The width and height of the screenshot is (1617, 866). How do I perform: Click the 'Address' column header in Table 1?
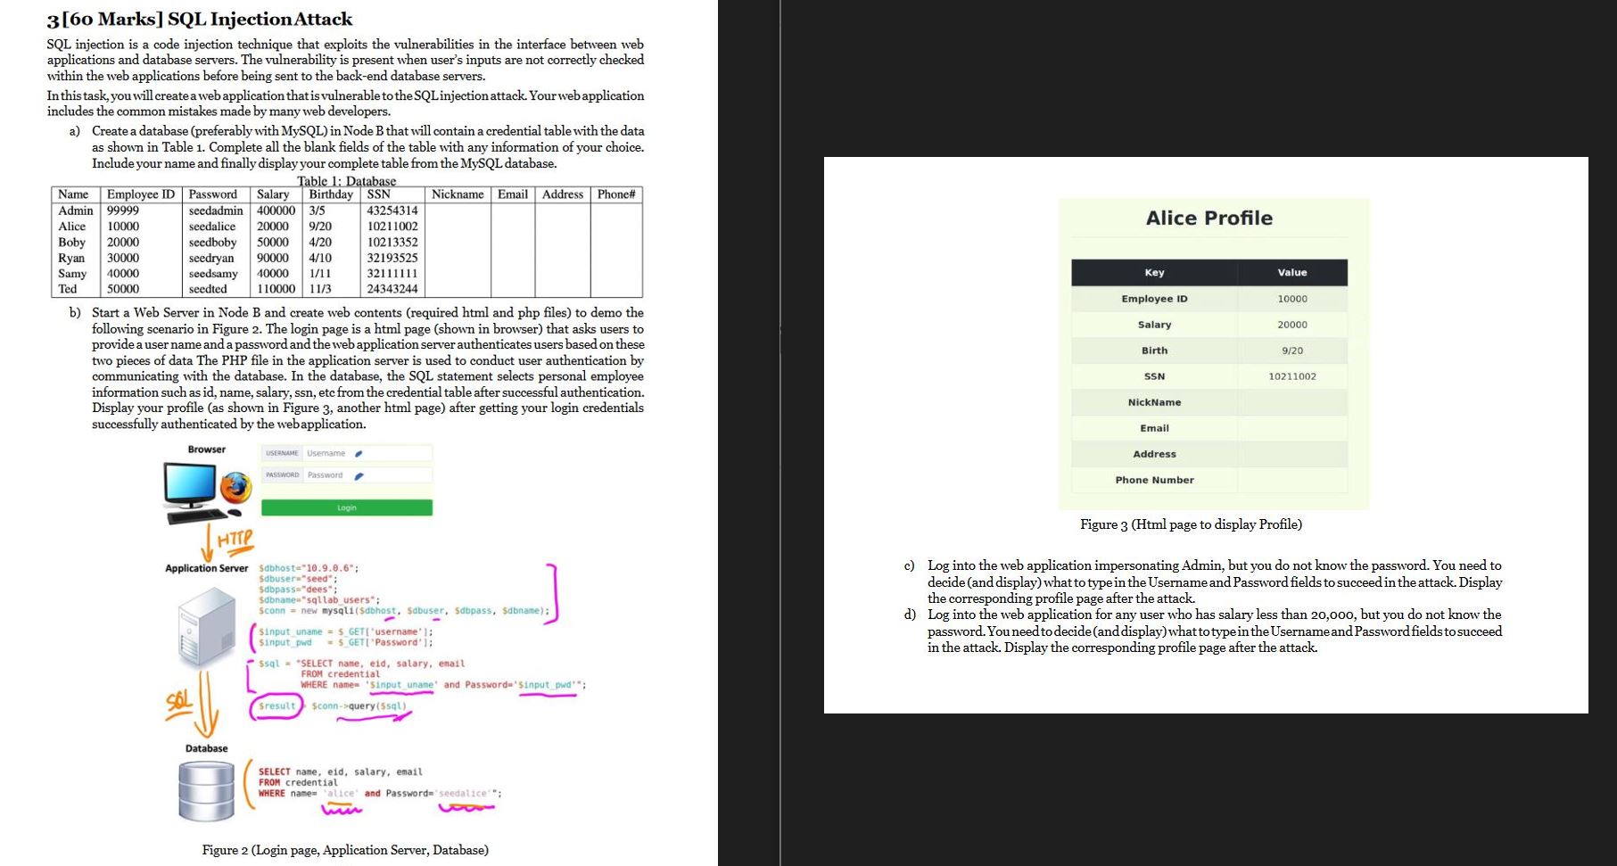click(x=563, y=194)
